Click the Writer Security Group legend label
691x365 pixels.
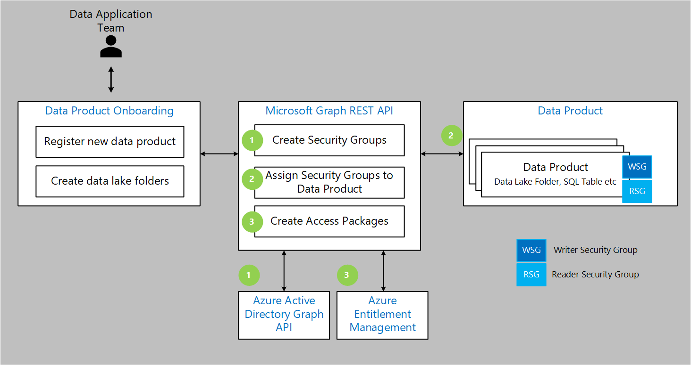click(x=596, y=250)
